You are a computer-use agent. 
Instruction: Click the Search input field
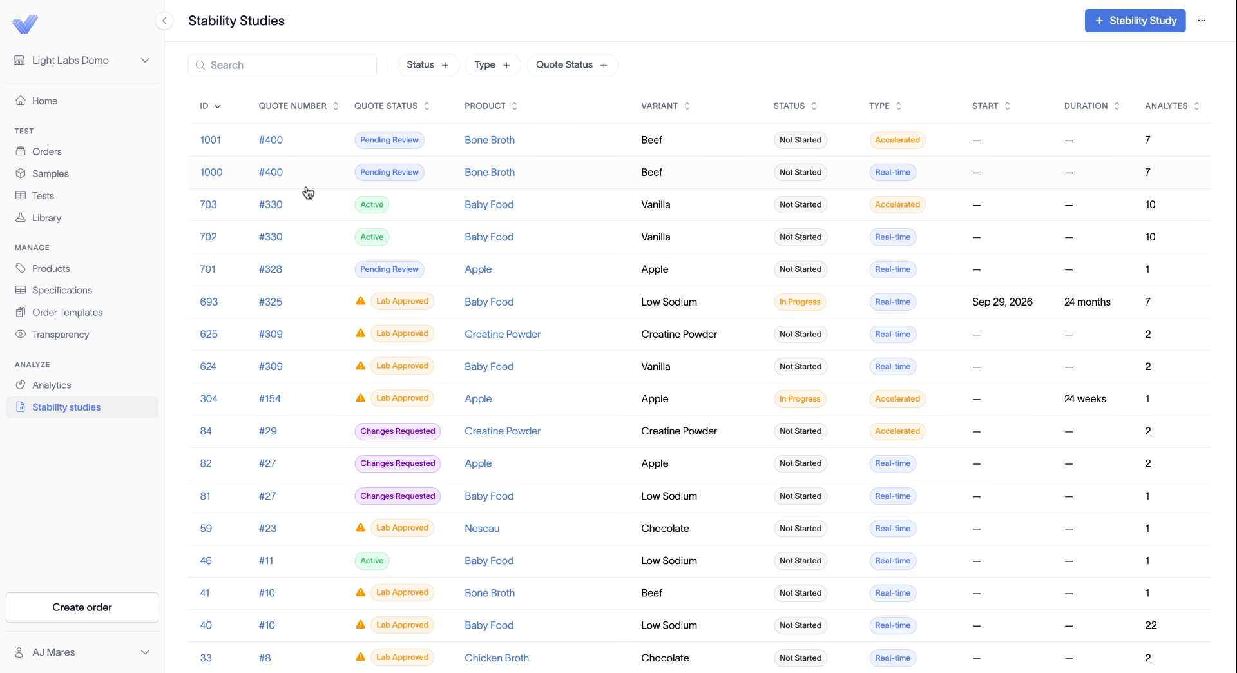(x=282, y=65)
